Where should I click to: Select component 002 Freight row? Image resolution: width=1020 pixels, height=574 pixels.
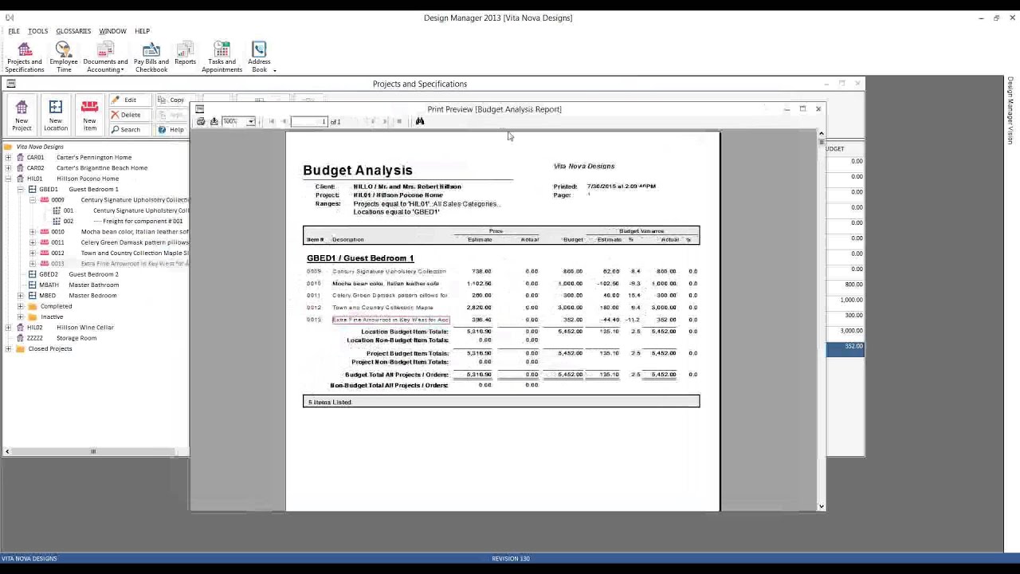(x=124, y=221)
